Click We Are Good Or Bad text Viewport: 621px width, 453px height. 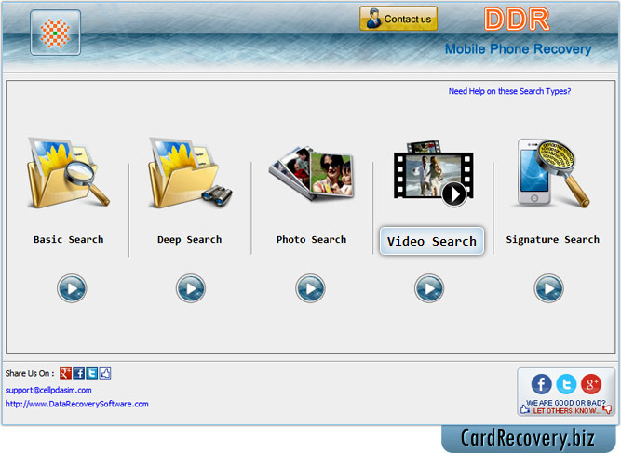[x=565, y=403]
